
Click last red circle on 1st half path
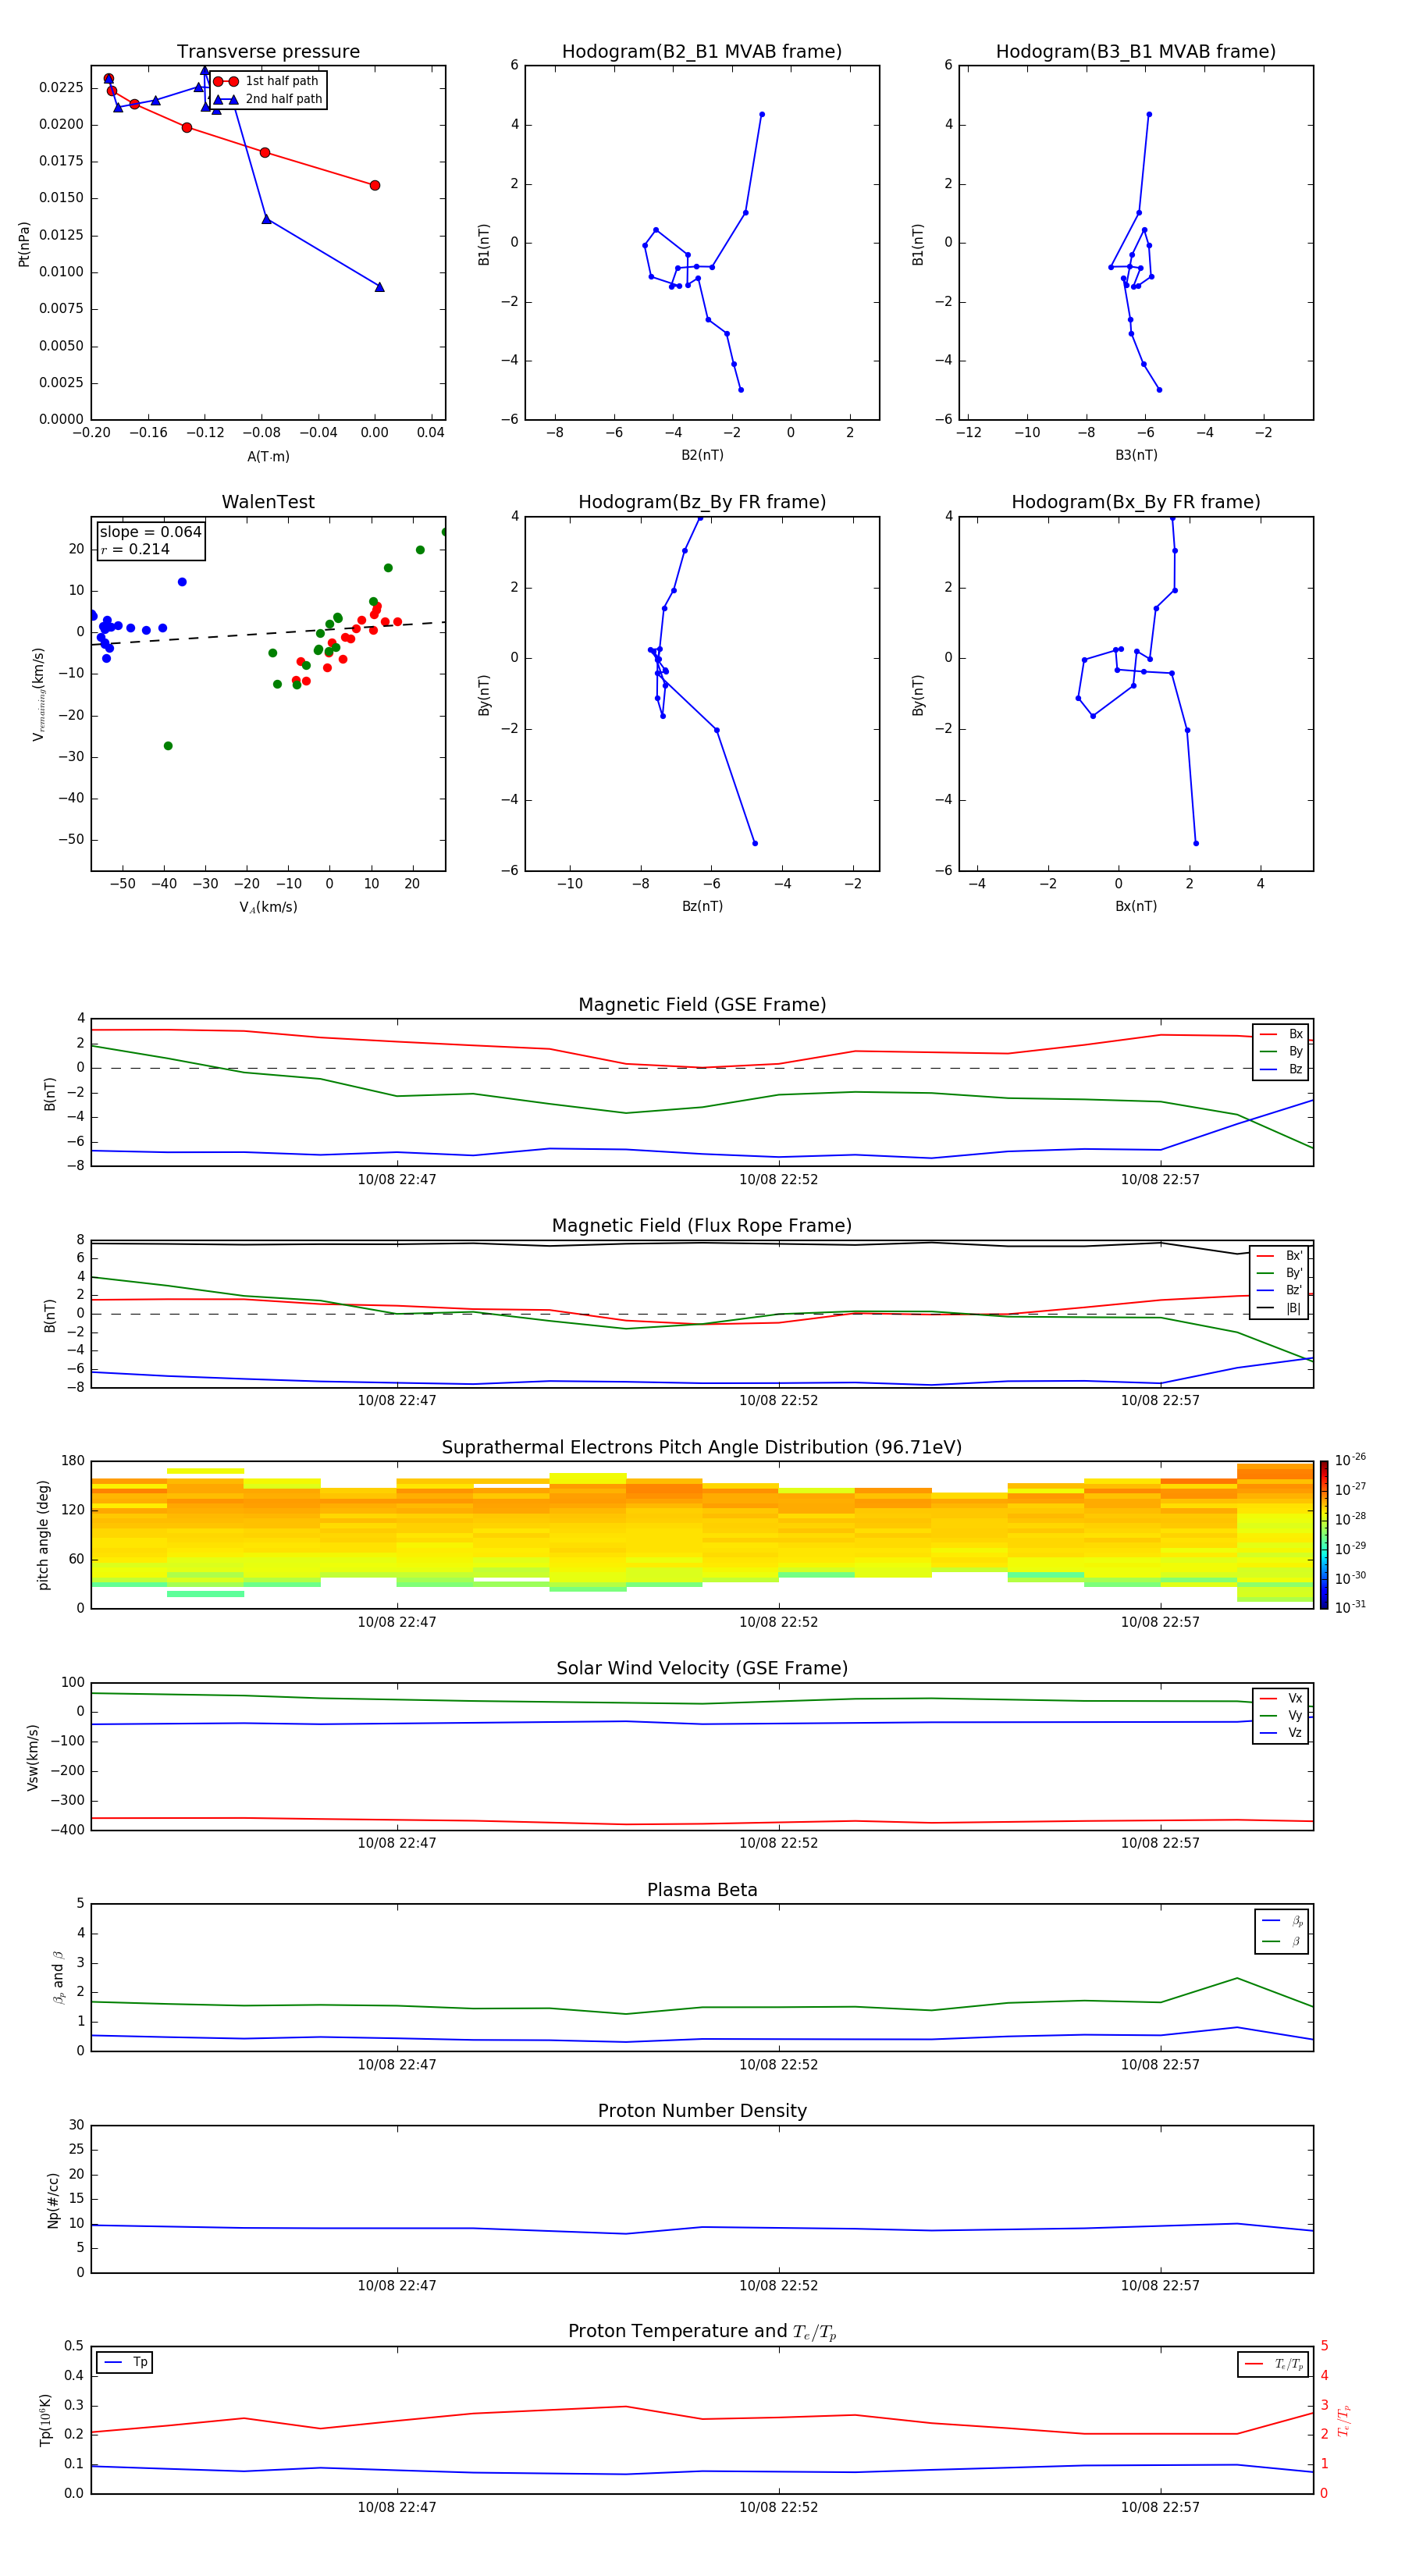click(375, 186)
